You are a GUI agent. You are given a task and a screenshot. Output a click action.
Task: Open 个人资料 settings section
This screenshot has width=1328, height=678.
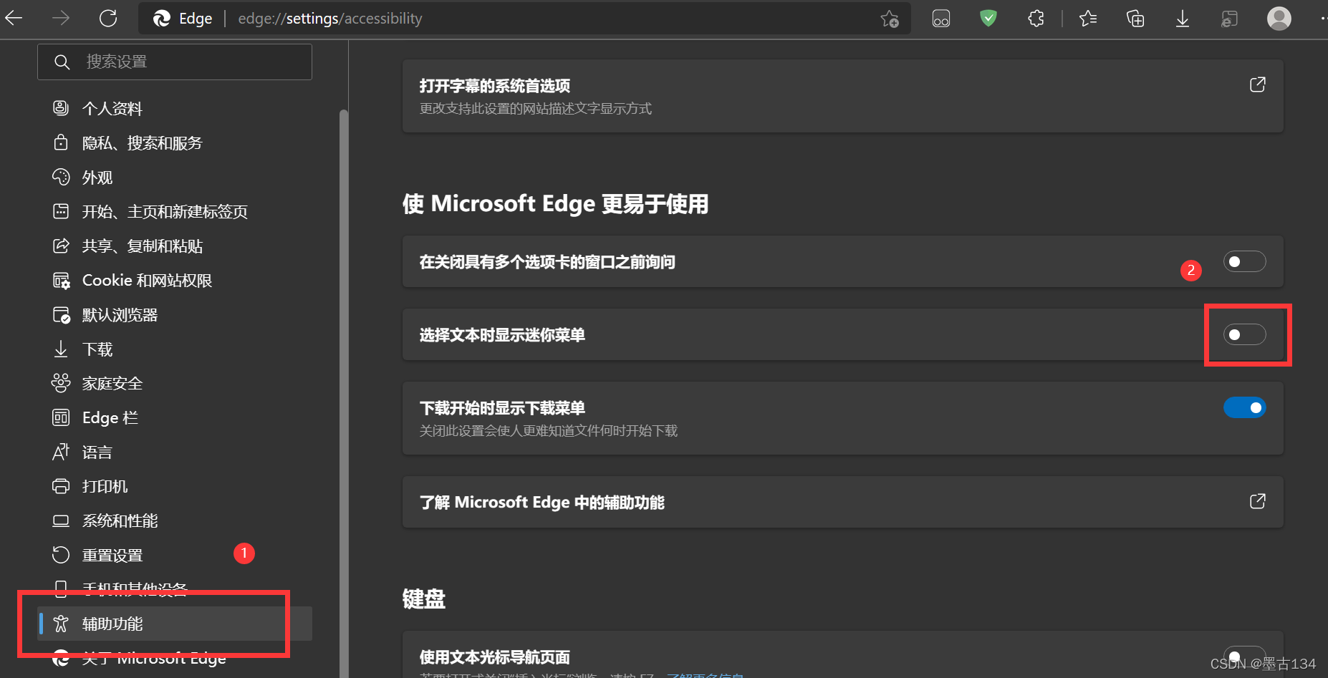[175, 108]
